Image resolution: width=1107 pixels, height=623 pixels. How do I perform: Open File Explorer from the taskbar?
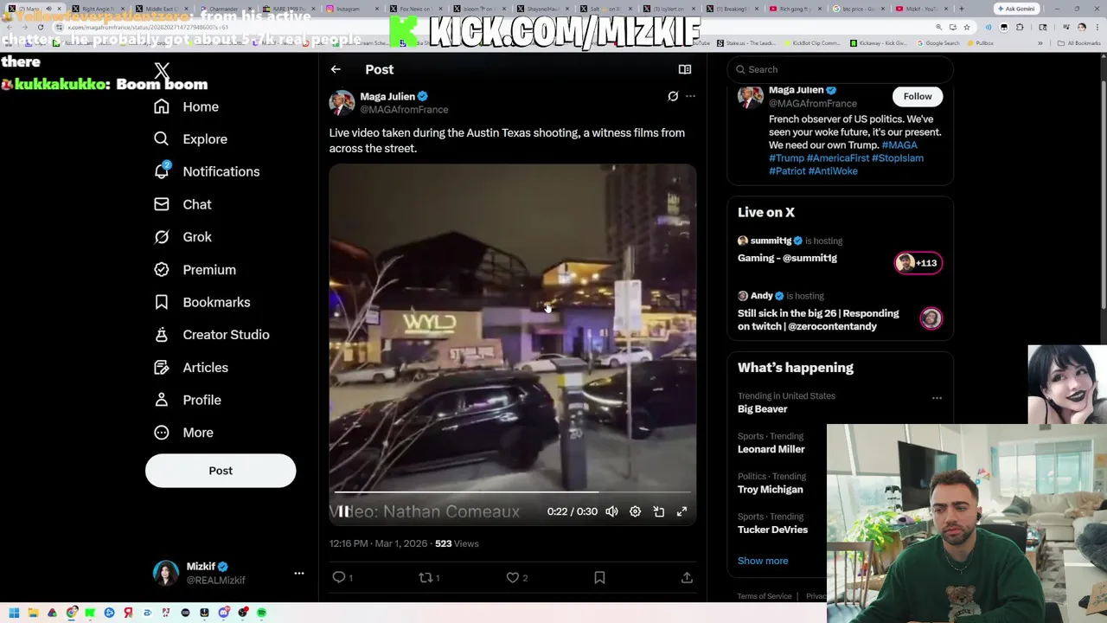coord(33,613)
